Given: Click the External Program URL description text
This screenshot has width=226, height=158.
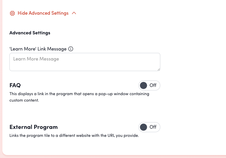Looking at the screenshot, I should coord(74,136).
